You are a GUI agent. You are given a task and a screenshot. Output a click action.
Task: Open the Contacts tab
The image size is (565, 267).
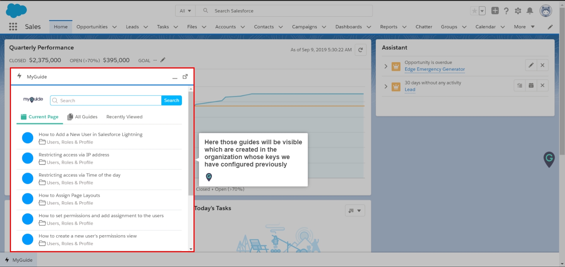(x=264, y=27)
